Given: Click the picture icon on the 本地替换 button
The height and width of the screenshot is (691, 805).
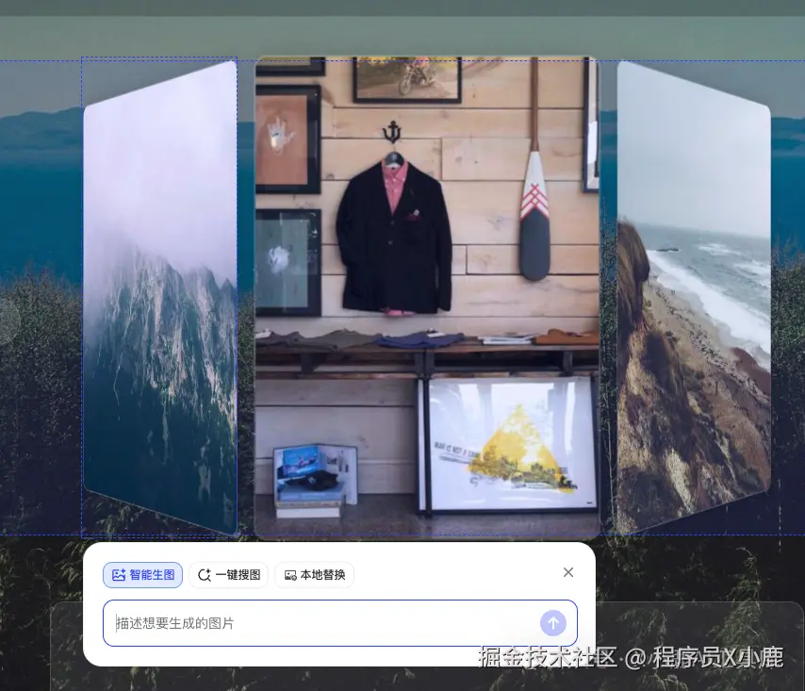Looking at the screenshot, I should [290, 574].
